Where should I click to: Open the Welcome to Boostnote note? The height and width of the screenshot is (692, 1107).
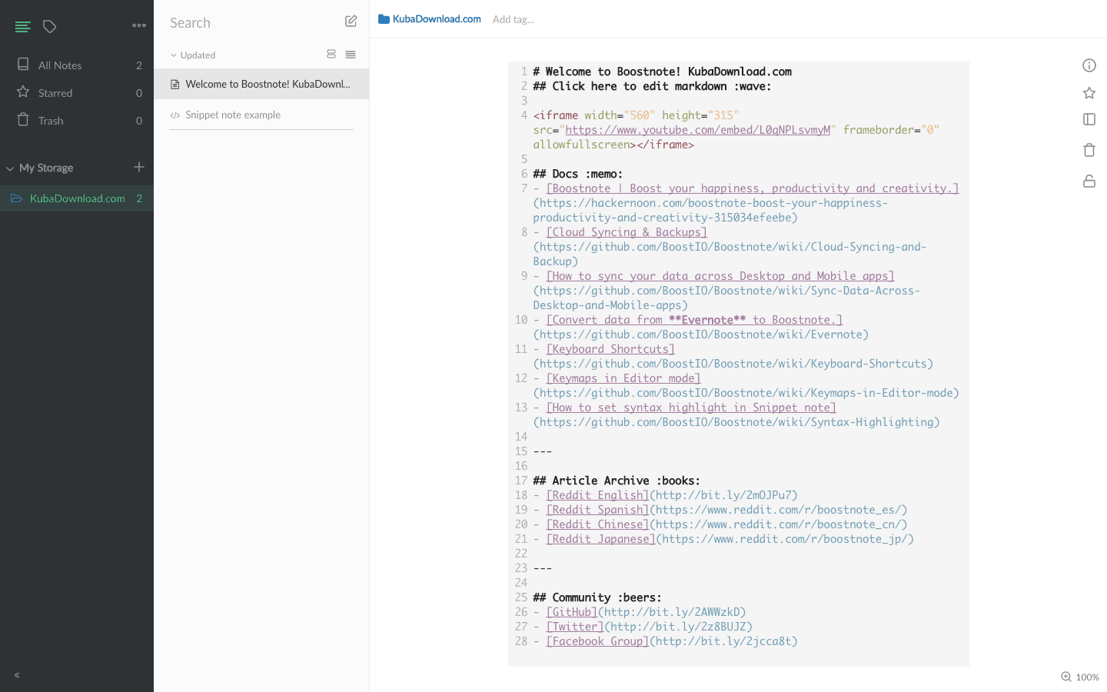(x=261, y=84)
